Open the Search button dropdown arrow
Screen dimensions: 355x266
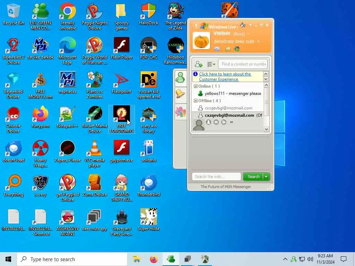click(x=266, y=177)
